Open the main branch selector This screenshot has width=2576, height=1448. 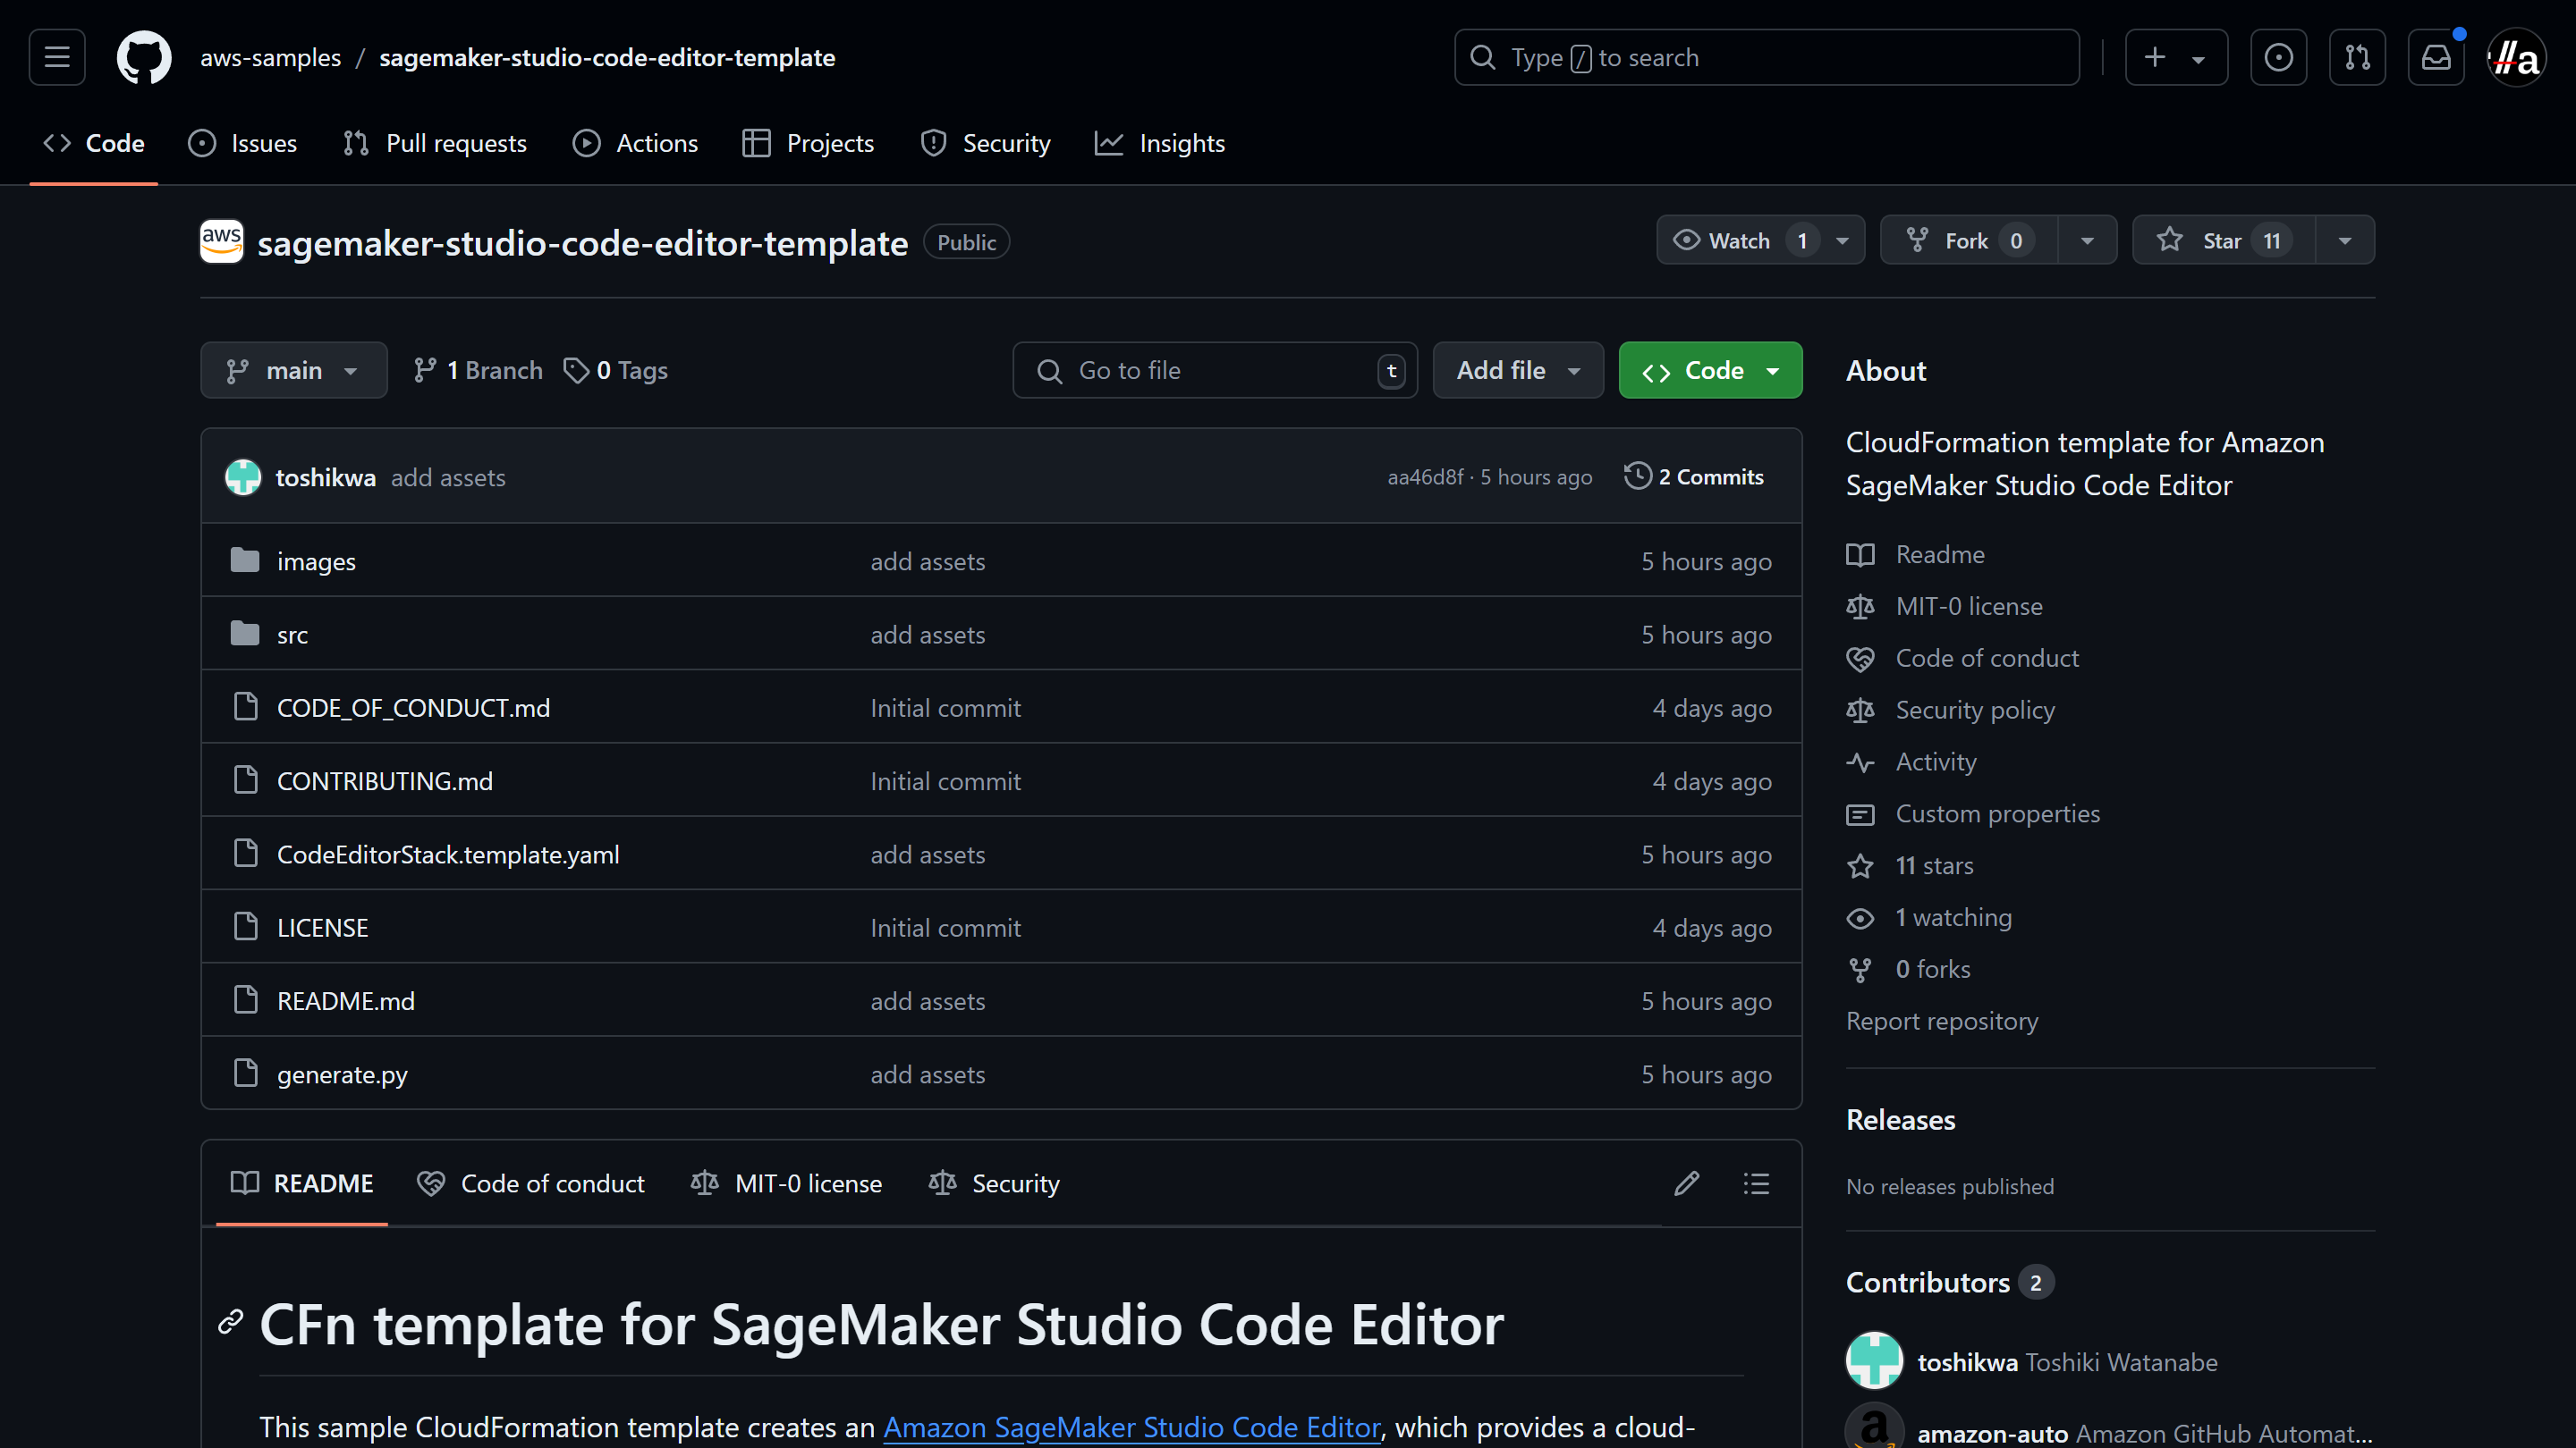click(x=293, y=370)
